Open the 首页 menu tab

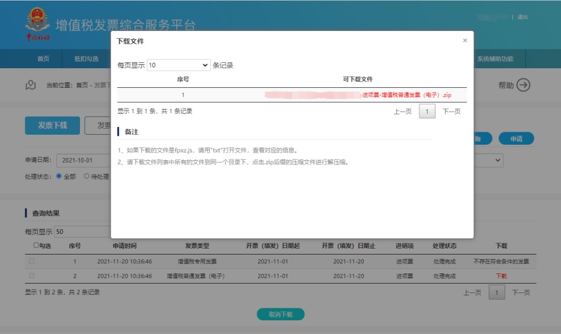click(x=43, y=59)
